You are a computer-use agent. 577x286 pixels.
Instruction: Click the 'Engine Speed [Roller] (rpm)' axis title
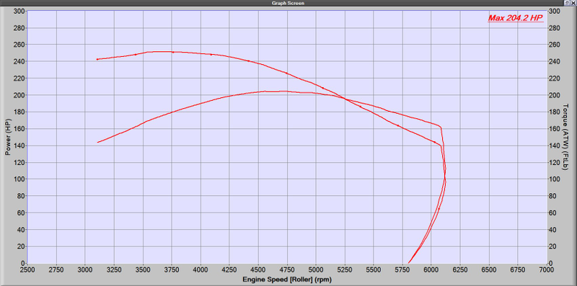pos(287,280)
